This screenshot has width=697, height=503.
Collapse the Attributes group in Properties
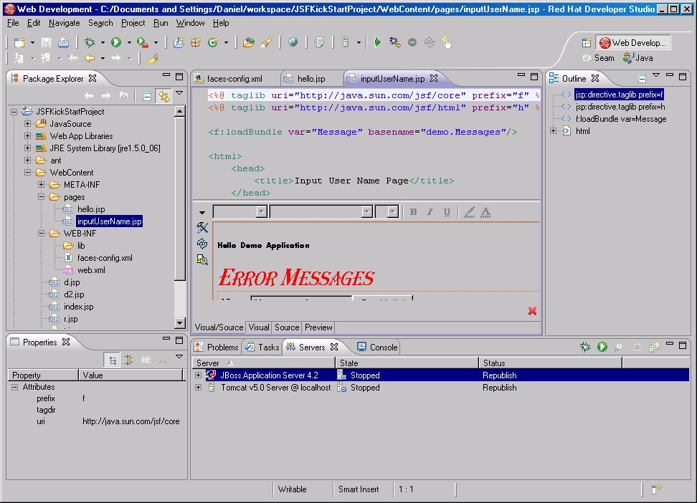coord(14,387)
